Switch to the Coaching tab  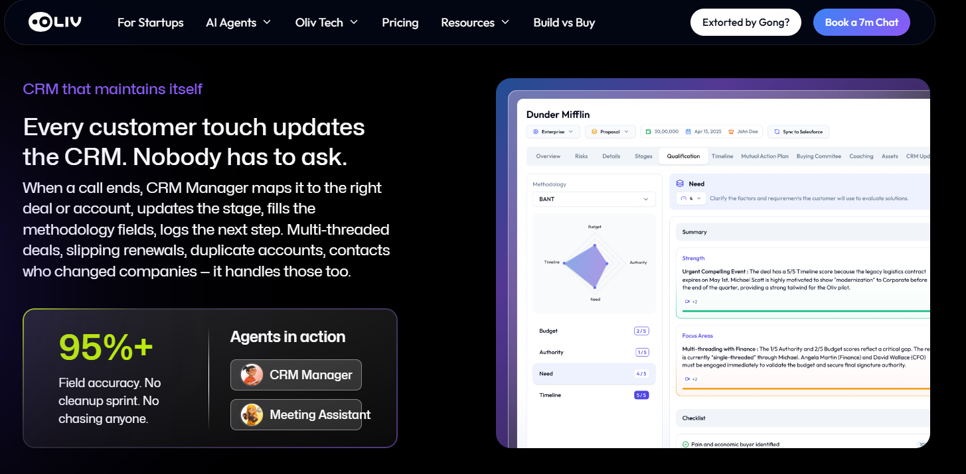click(861, 156)
